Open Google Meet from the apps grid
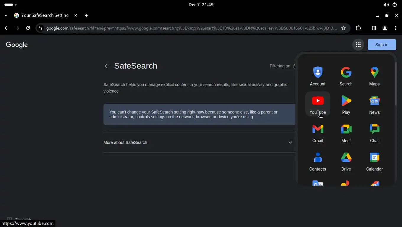The height and width of the screenshot is (227, 402). [x=346, y=133]
